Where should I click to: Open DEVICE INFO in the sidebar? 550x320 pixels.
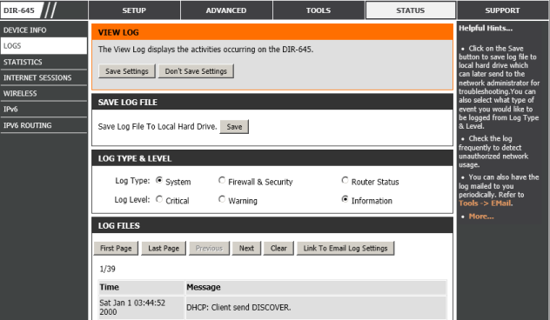point(44,30)
